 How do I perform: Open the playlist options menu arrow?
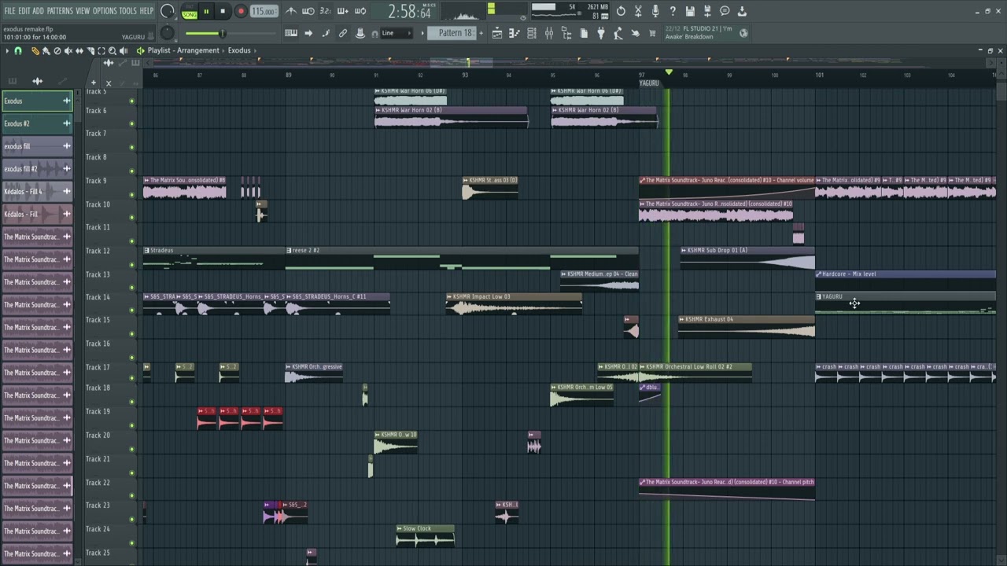click(7, 50)
